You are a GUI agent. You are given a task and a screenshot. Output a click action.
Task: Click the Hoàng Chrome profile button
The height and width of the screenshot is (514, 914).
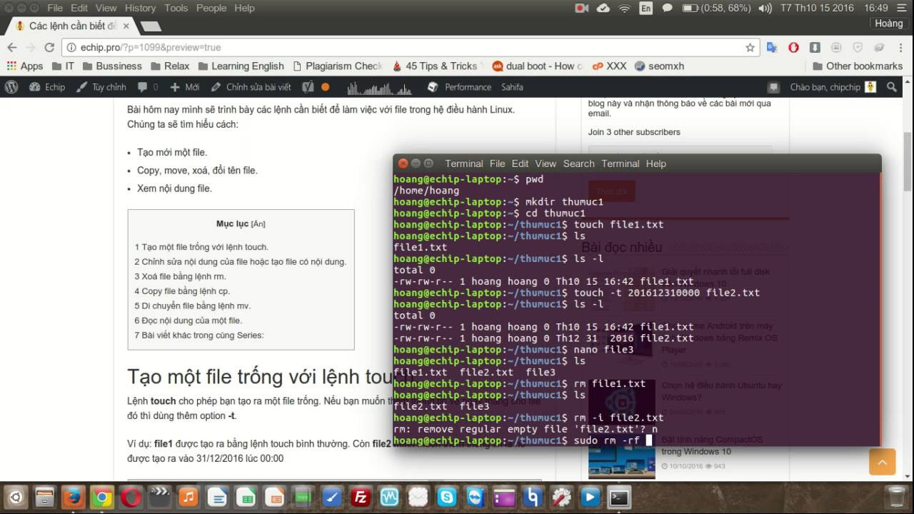tap(889, 24)
